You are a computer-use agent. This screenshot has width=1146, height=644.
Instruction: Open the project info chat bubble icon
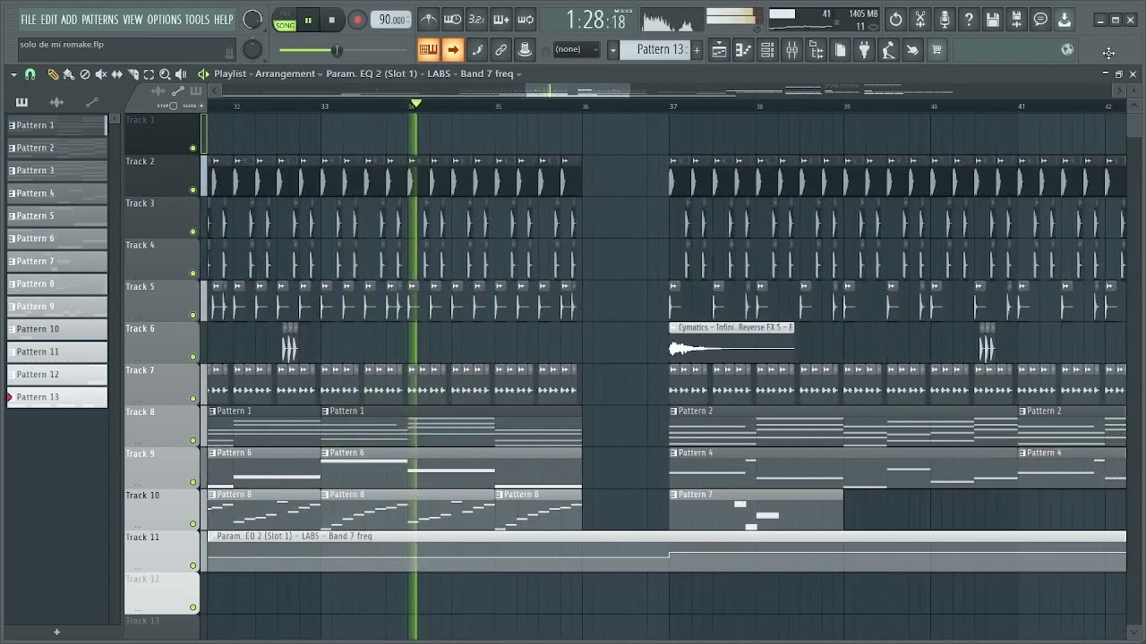coord(1040,20)
